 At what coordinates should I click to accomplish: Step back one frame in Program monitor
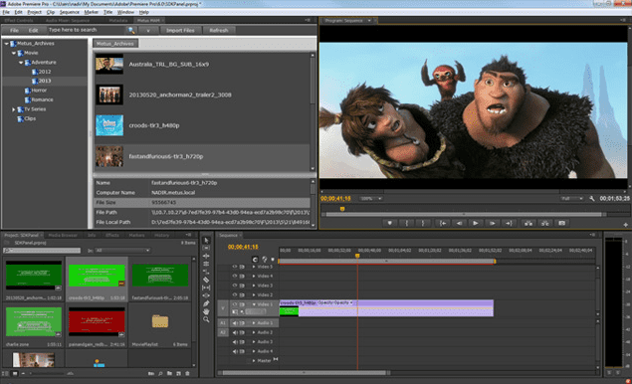[x=459, y=223]
